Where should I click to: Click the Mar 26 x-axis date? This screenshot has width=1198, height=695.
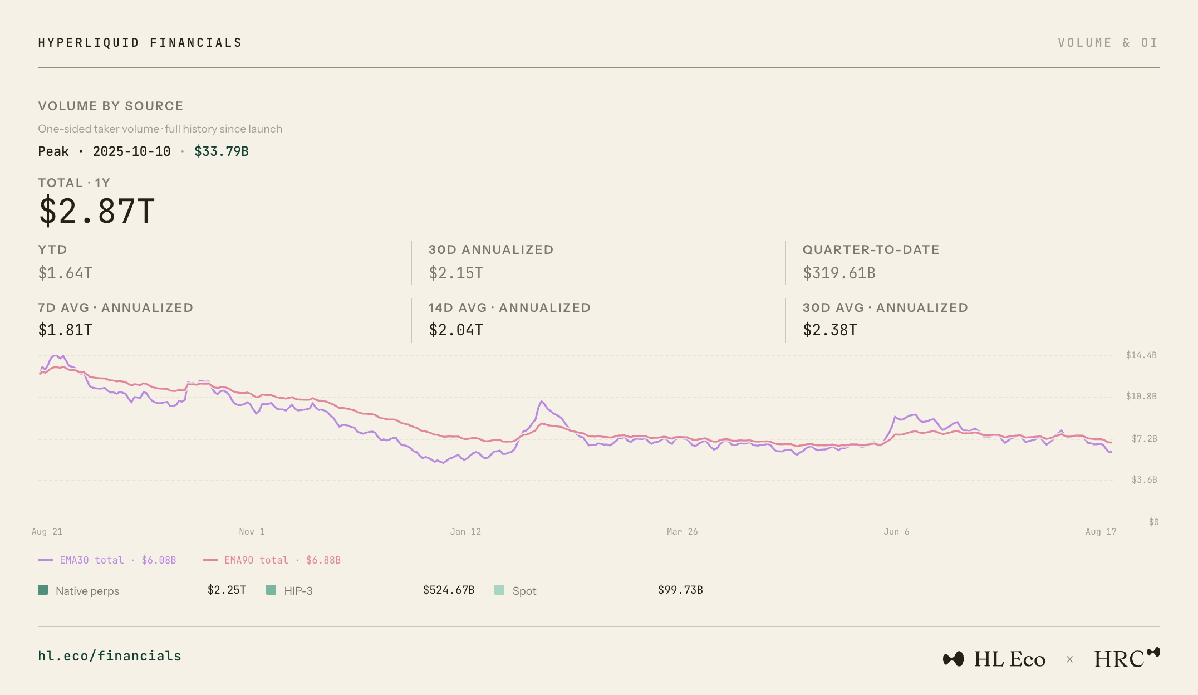point(683,532)
